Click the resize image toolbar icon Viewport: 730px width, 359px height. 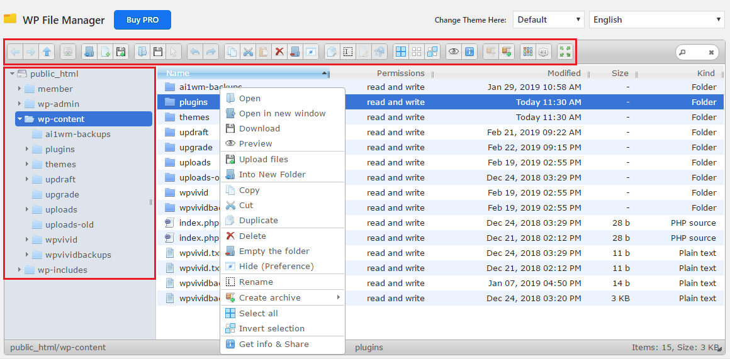click(x=379, y=52)
